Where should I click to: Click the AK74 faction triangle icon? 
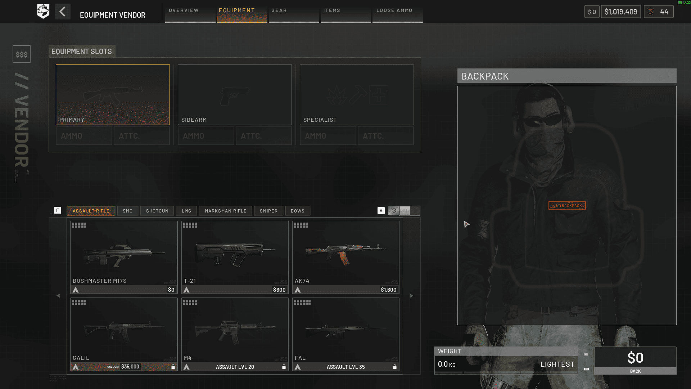tap(298, 290)
